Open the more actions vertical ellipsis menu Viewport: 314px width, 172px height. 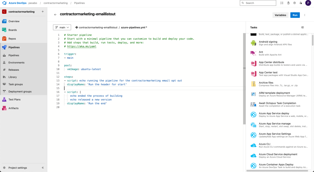(x=304, y=15)
